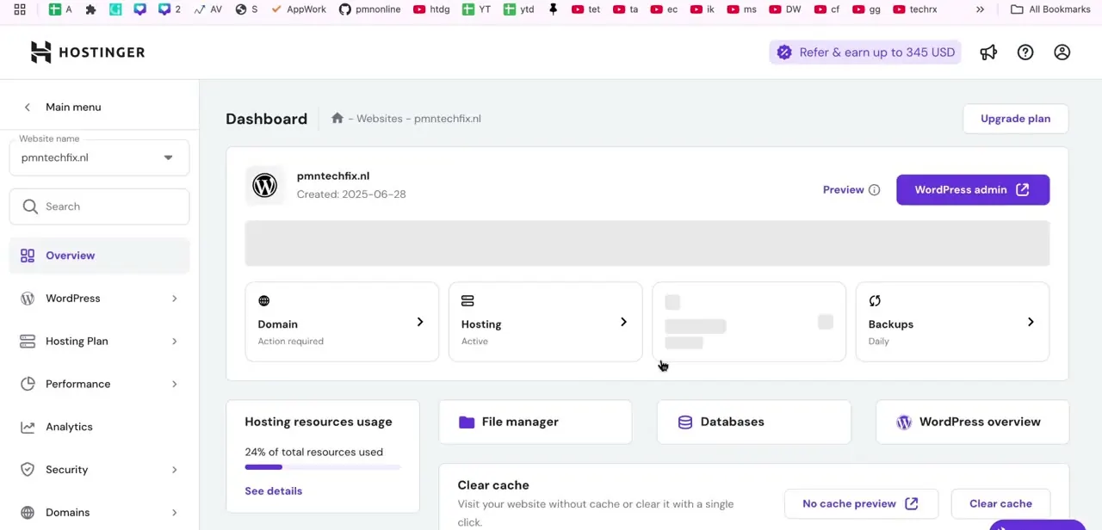The height and width of the screenshot is (530, 1102).
Task: Click the Upgrade plan button
Action: tap(1016, 119)
